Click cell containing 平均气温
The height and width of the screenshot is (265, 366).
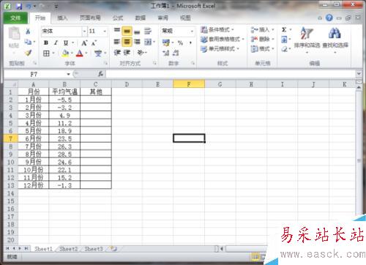pos(64,92)
